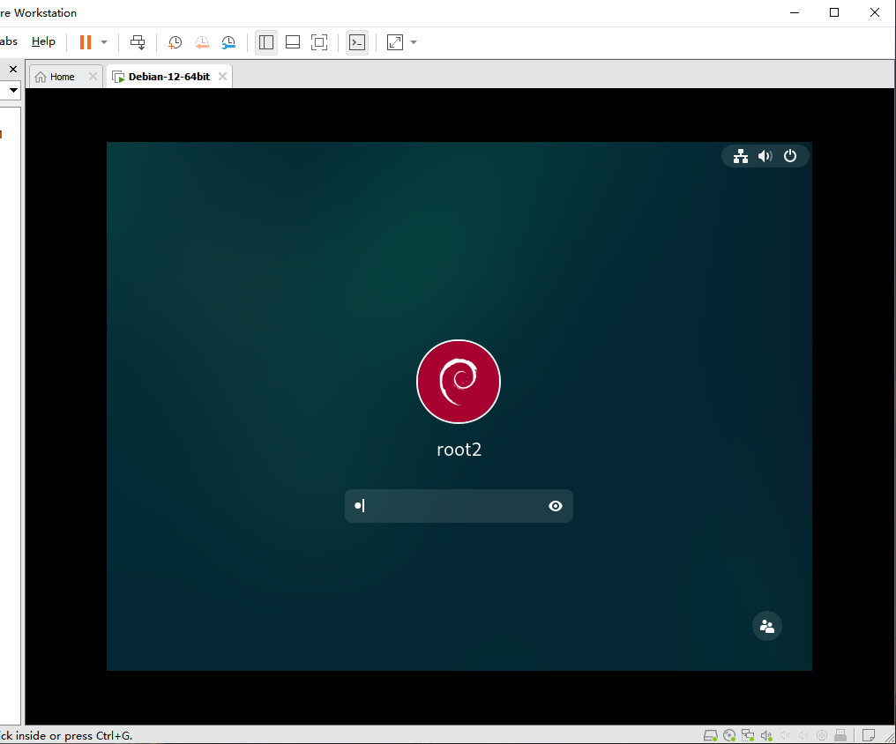The image size is (896, 744).
Task: Revert VM to the previous snapshot
Action: tap(202, 42)
